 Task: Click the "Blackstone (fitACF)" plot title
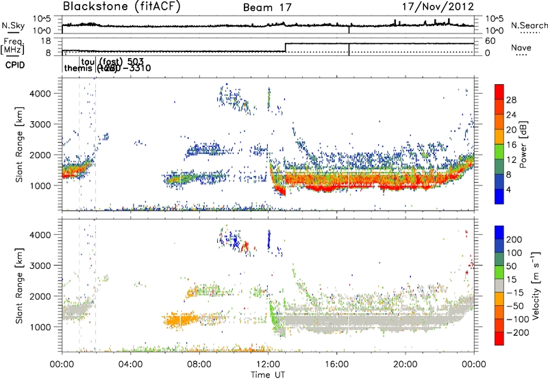click(122, 6)
